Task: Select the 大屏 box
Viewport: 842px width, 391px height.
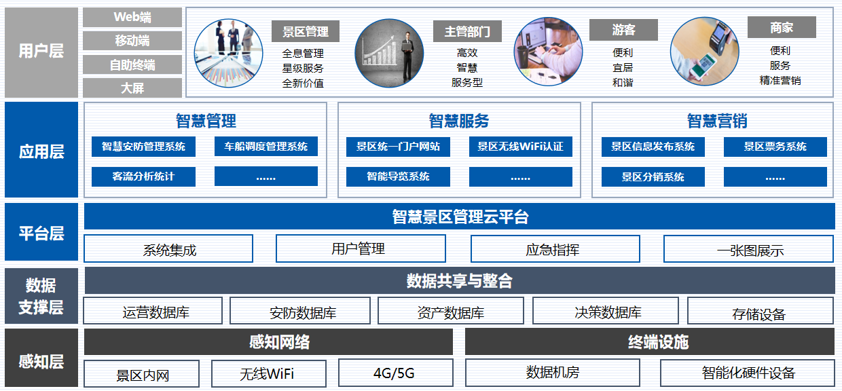Action: coord(132,88)
